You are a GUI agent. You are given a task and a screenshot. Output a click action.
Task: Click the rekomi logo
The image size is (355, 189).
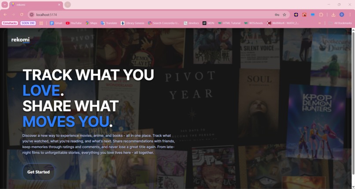click(20, 40)
